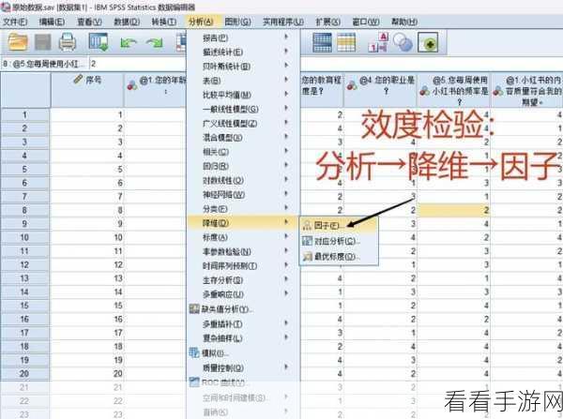Expand the 报告(P) submenu arrow
This screenshot has height=419, width=563.
pyautogui.click(x=286, y=37)
